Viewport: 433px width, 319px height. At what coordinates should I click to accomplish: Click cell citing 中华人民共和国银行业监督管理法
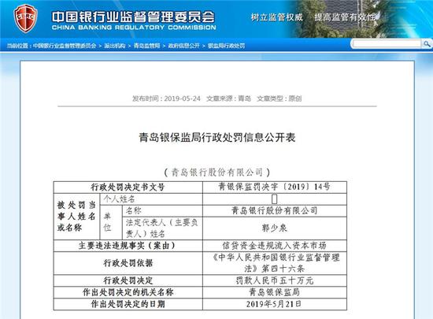pos(275,263)
